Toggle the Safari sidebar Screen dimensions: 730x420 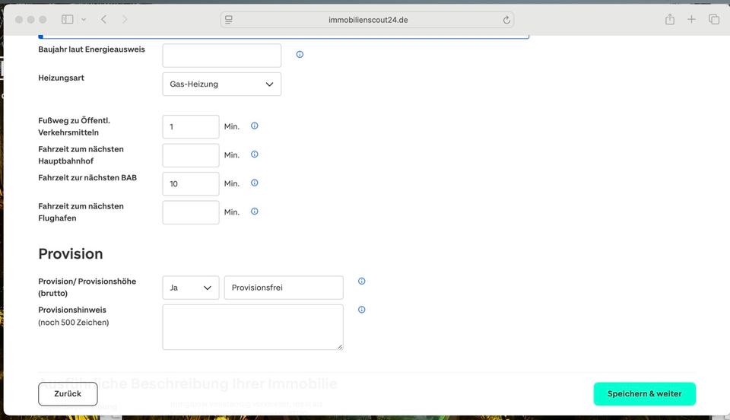click(x=67, y=20)
